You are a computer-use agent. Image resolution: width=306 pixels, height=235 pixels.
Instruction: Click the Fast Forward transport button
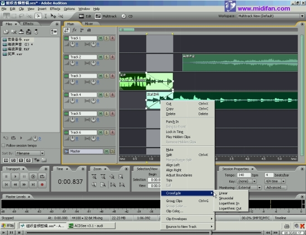(24, 184)
